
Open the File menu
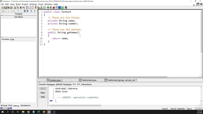[x=2, y=4]
